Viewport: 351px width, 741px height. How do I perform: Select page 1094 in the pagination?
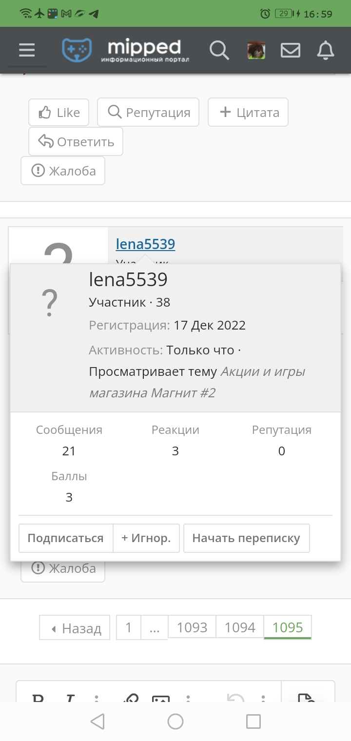pos(240,627)
